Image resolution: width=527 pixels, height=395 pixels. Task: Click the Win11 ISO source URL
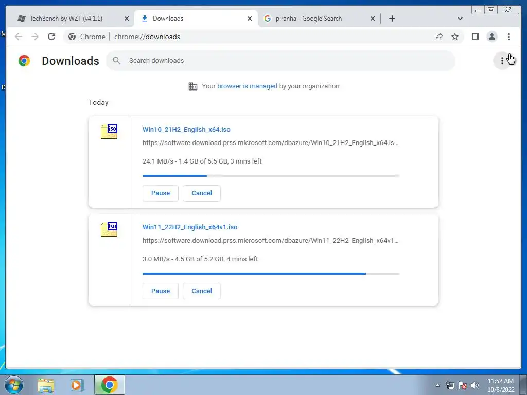point(270,241)
